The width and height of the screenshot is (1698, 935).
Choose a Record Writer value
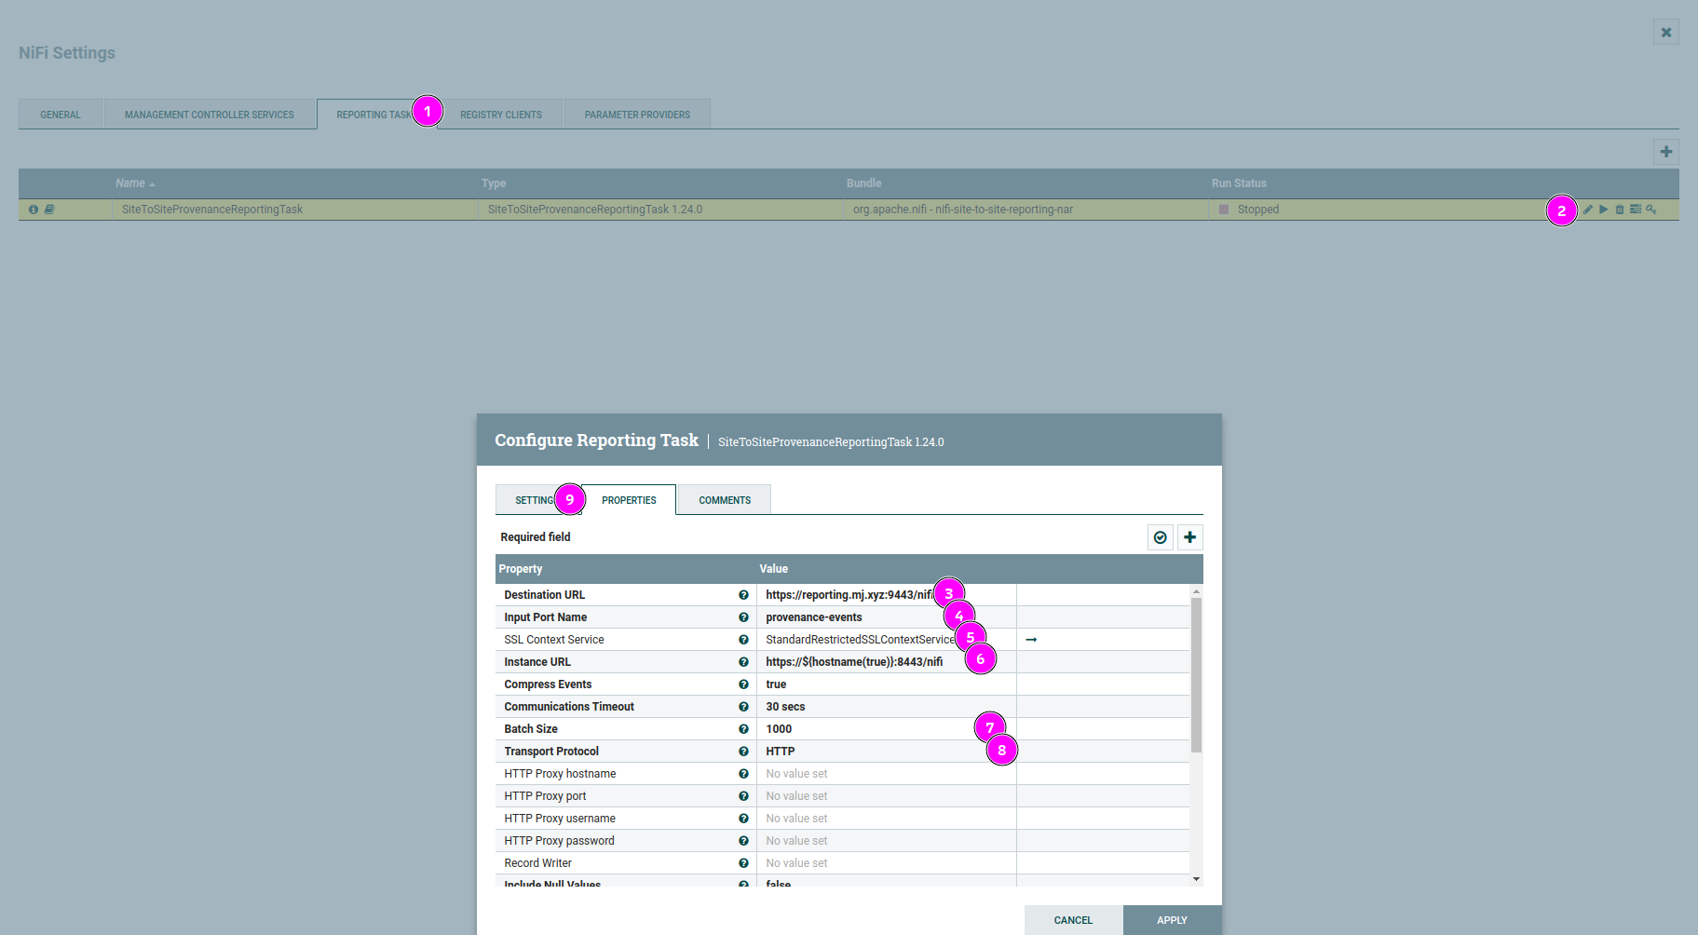[x=886, y=863]
